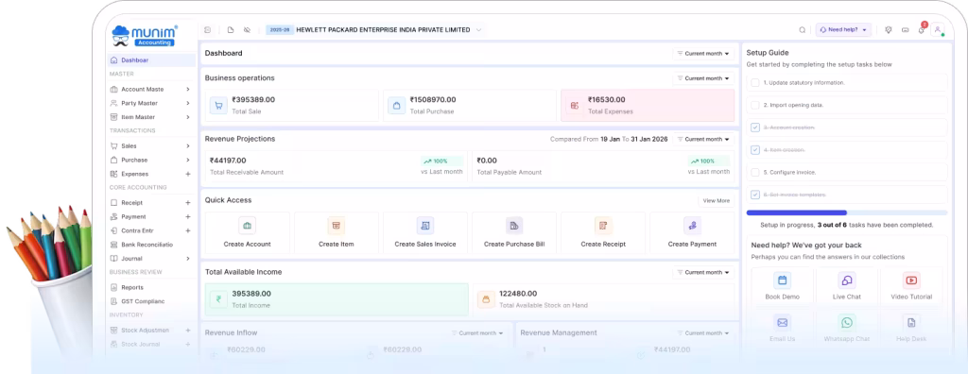This screenshot has height=374, width=968.
Task: Uncheck Item creation task checkbox
Action: click(755, 149)
